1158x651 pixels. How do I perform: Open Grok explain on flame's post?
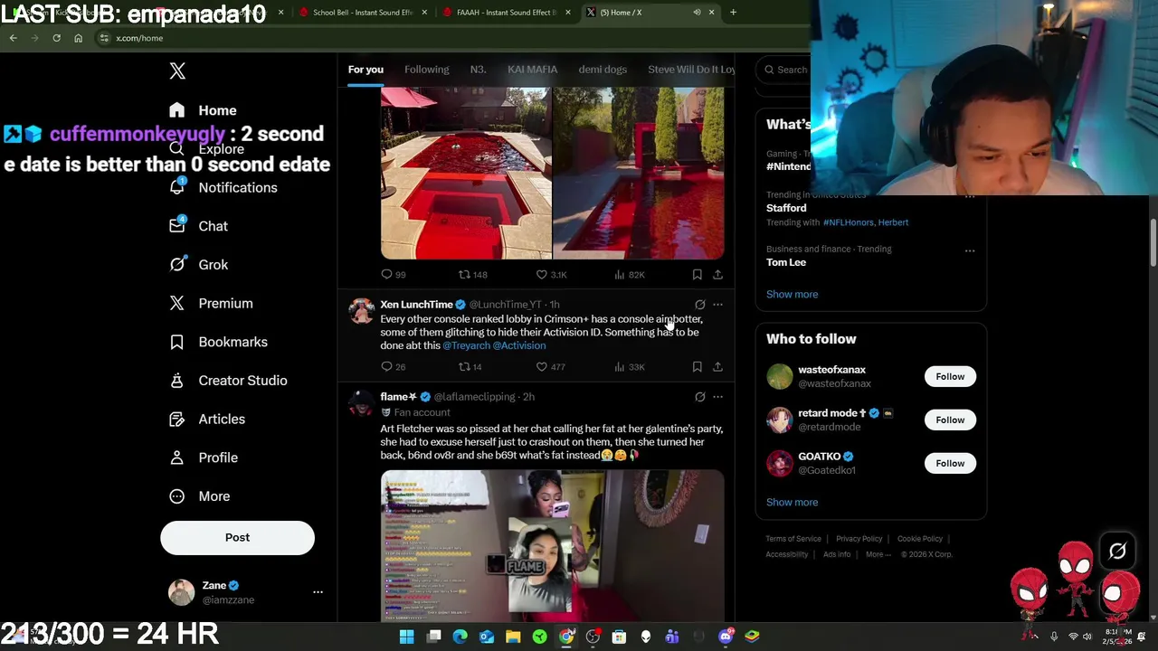coord(699,397)
